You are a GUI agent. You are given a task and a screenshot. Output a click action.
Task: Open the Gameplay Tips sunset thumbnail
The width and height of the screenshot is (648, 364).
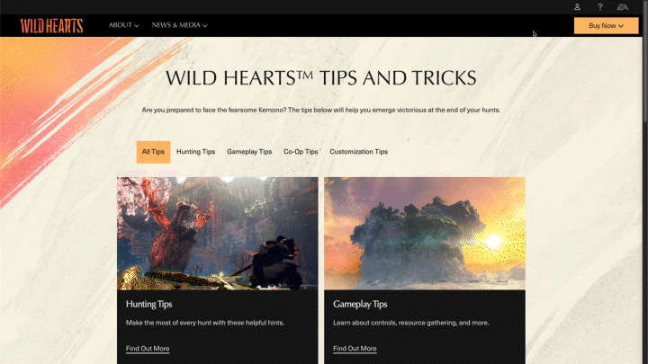(425, 233)
